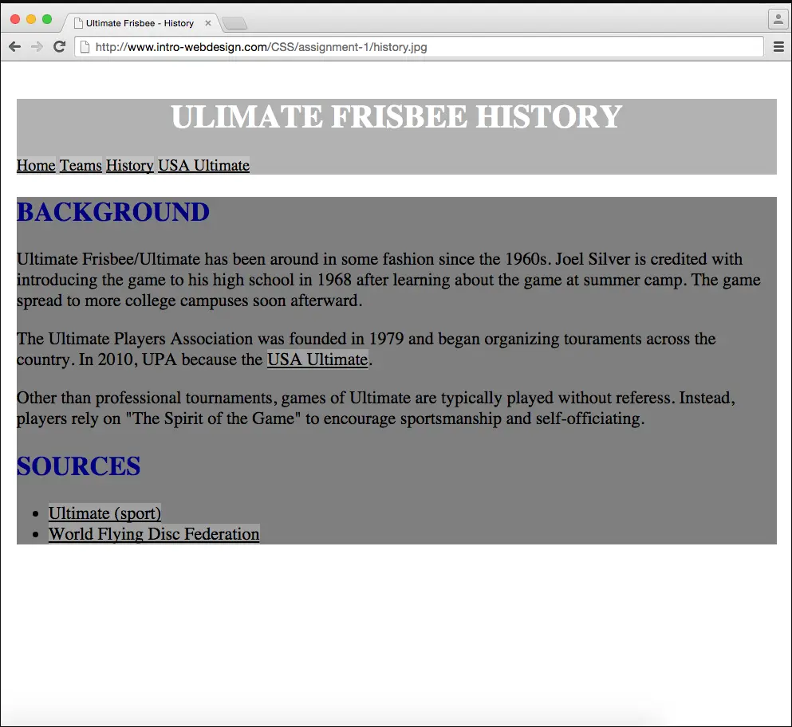Reload the current page
Viewport: 792px width, 727px height.
tap(58, 46)
